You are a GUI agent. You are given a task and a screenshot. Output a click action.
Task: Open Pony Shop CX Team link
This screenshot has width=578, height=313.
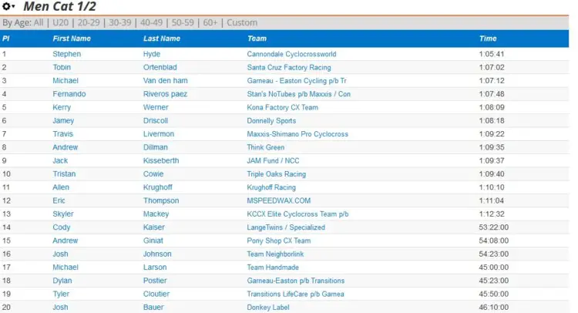279,241
